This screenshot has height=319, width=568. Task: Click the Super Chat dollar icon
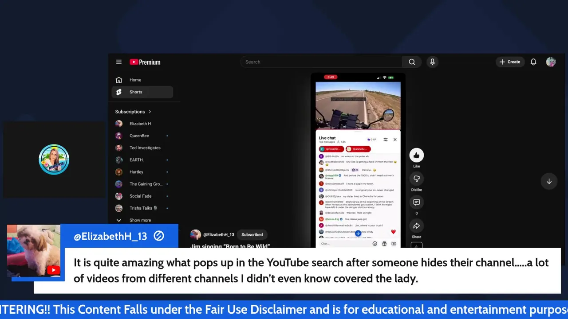click(x=394, y=244)
